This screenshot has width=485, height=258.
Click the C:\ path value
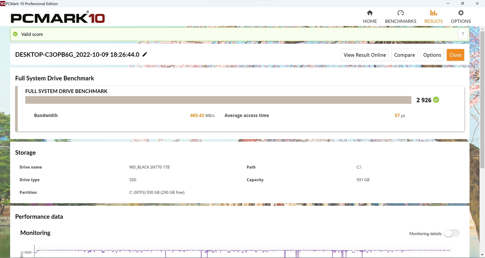359,167
